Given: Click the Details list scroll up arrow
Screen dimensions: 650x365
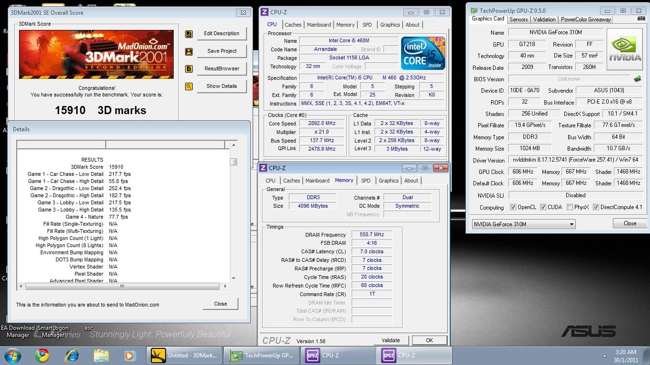Looking at the screenshot, I should (234, 144).
